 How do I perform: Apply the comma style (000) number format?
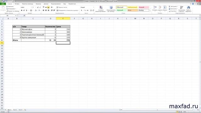[88, 10]
